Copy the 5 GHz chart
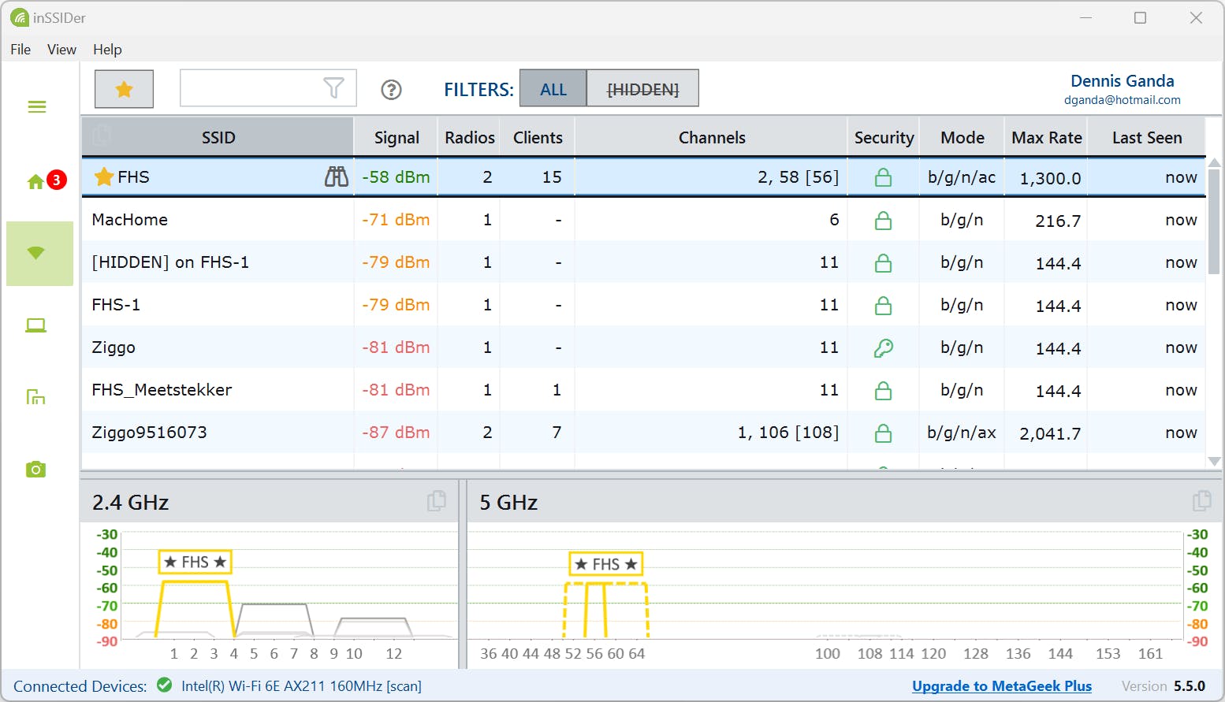 1201,501
